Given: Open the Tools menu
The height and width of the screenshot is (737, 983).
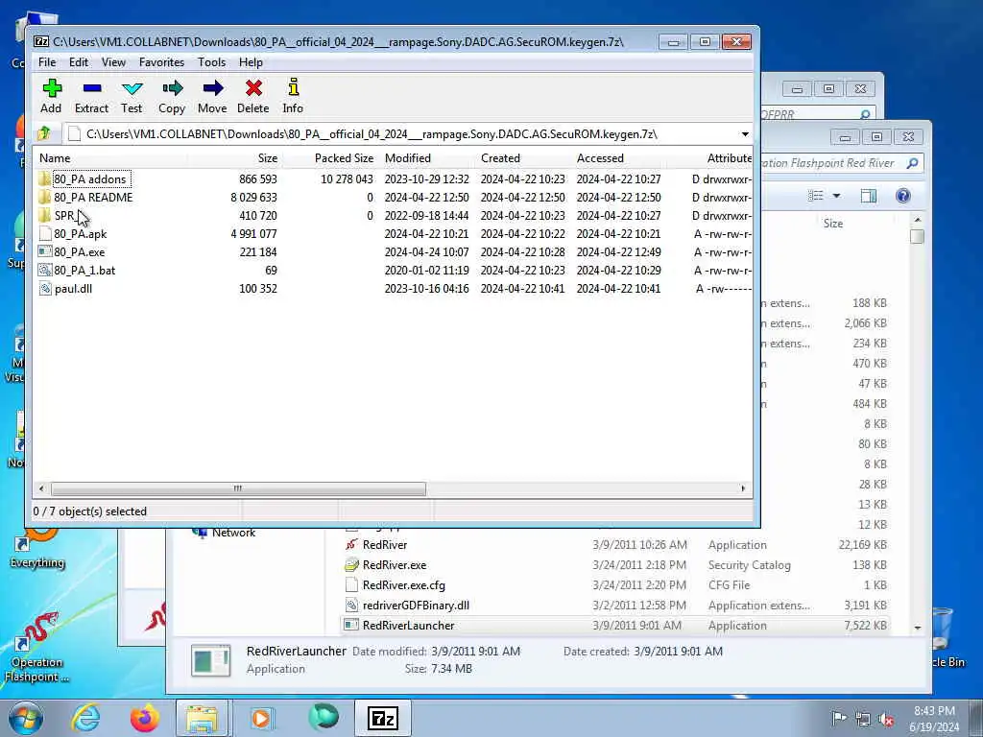Looking at the screenshot, I should (x=211, y=62).
